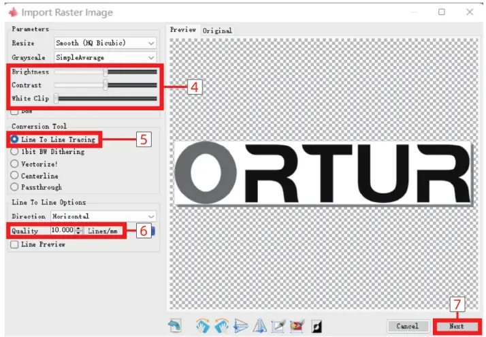486x337 pixels.
Task: Flip the image vertically
Action: click(240, 326)
